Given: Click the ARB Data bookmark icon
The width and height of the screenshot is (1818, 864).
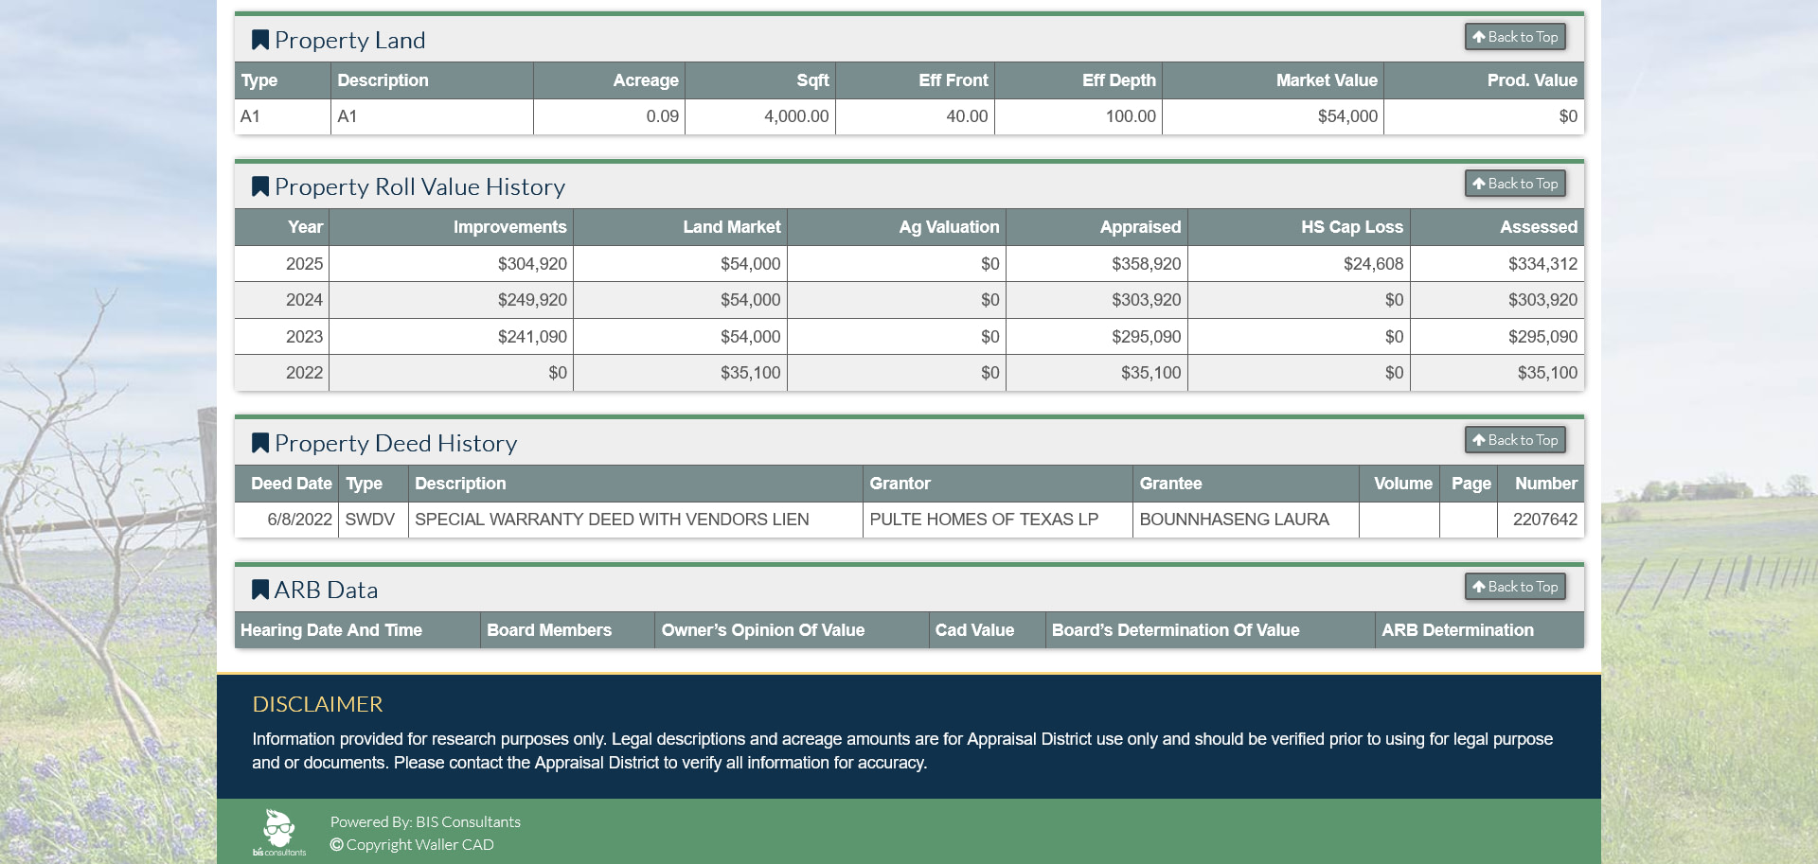Looking at the screenshot, I should point(260,590).
